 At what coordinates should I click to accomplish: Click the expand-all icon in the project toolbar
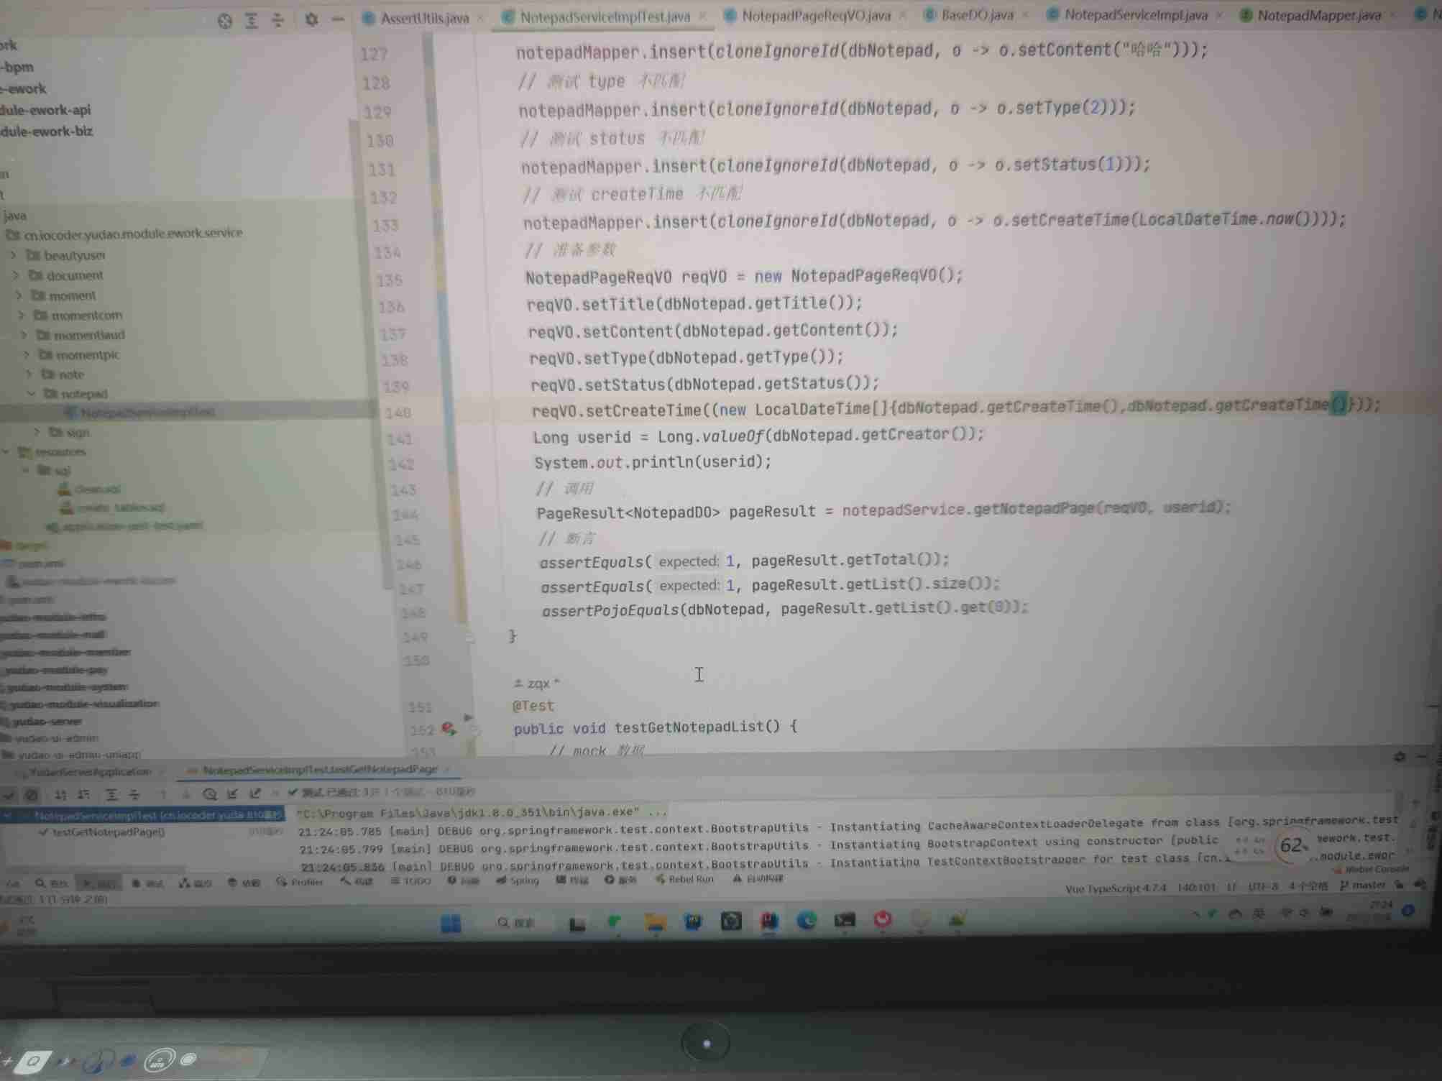click(x=252, y=21)
